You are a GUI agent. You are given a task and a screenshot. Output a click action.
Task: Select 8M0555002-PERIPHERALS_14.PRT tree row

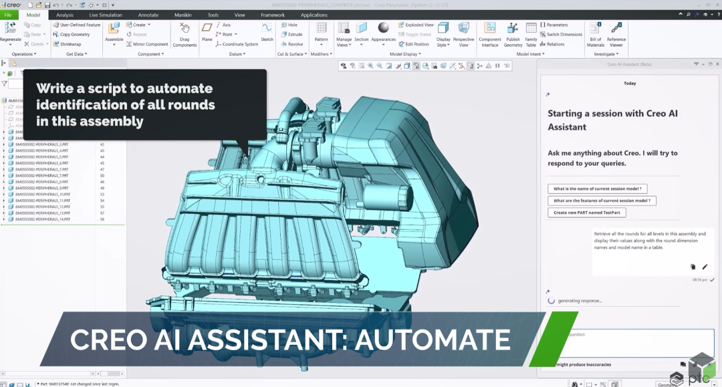42,219
